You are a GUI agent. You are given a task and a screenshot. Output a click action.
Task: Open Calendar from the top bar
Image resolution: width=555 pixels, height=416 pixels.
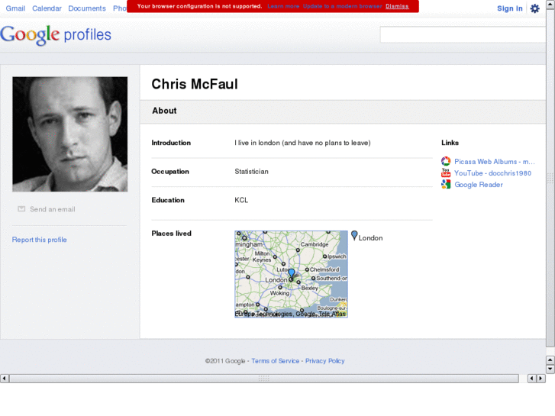[x=47, y=8]
